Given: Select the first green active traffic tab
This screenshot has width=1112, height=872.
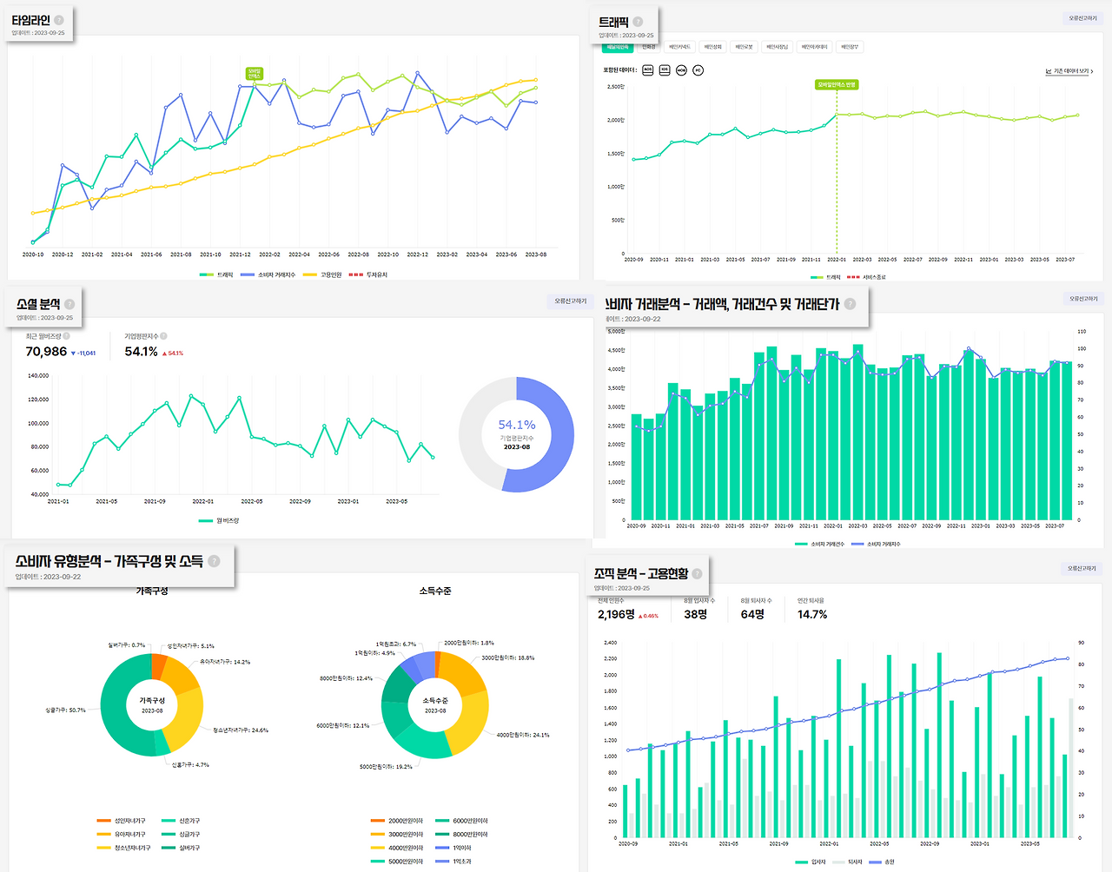Looking at the screenshot, I should pyautogui.click(x=617, y=47).
